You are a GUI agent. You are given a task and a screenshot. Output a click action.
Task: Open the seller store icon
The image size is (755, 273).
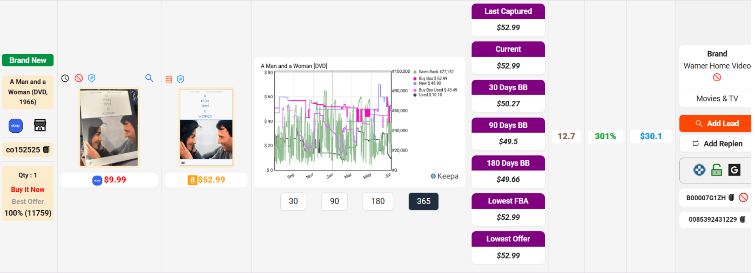pyautogui.click(x=40, y=125)
